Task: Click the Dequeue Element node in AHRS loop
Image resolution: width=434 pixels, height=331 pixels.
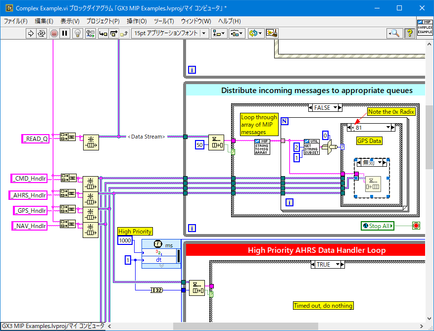Action: [197, 288]
